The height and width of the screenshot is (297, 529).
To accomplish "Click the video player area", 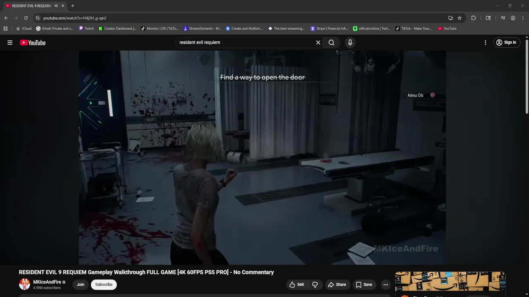I will coord(262,158).
